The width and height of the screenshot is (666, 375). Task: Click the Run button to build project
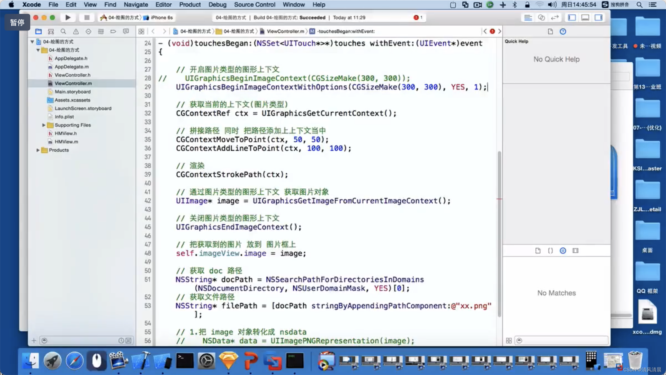[x=67, y=17]
